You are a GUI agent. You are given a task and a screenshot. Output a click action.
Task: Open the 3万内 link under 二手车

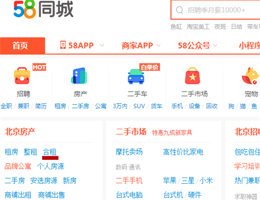120,106
